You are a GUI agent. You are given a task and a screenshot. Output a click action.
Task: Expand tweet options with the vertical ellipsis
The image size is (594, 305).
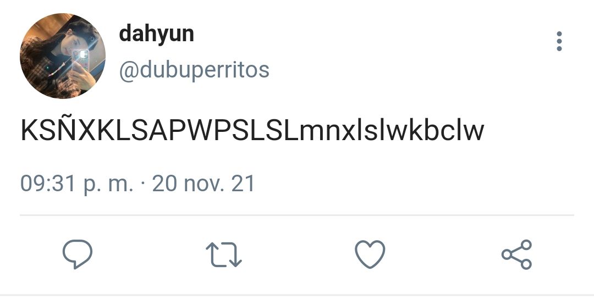click(559, 41)
